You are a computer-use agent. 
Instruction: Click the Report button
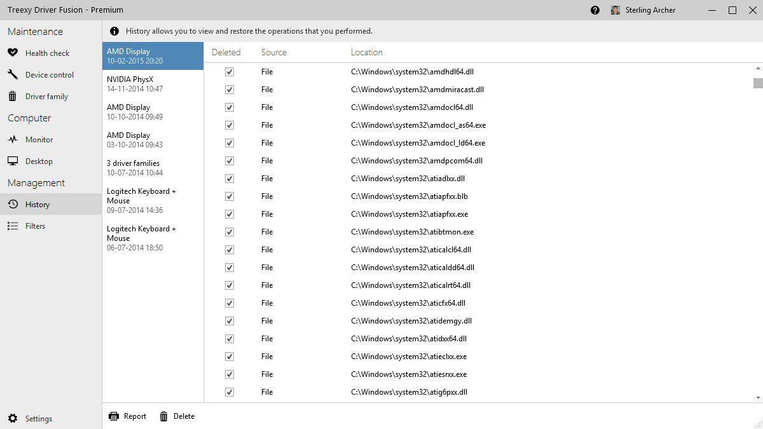click(127, 416)
